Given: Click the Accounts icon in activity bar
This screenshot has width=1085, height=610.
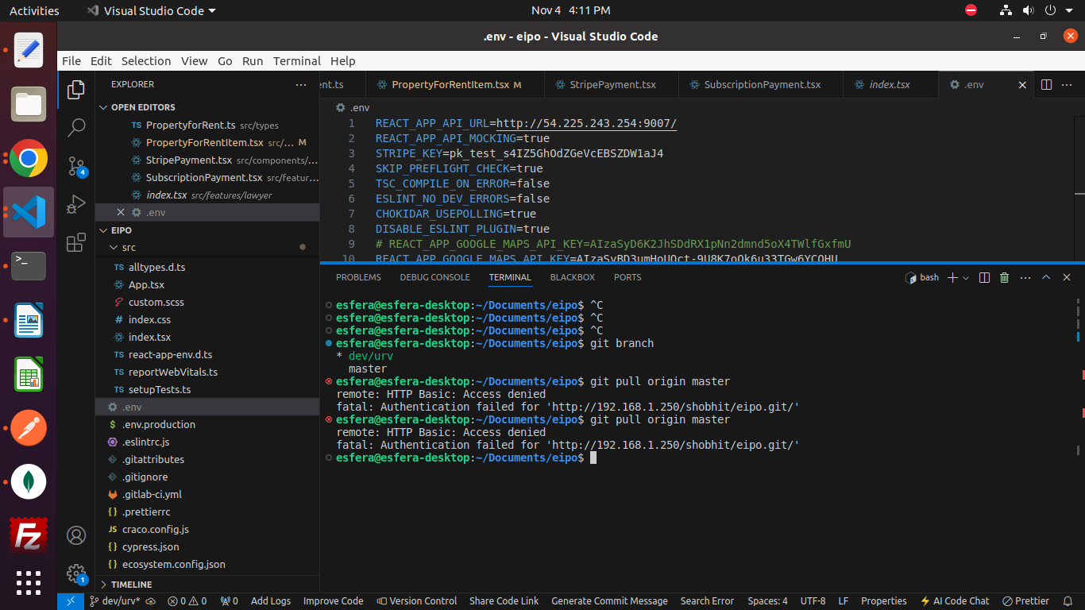Looking at the screenshot, I should [76, 535].
